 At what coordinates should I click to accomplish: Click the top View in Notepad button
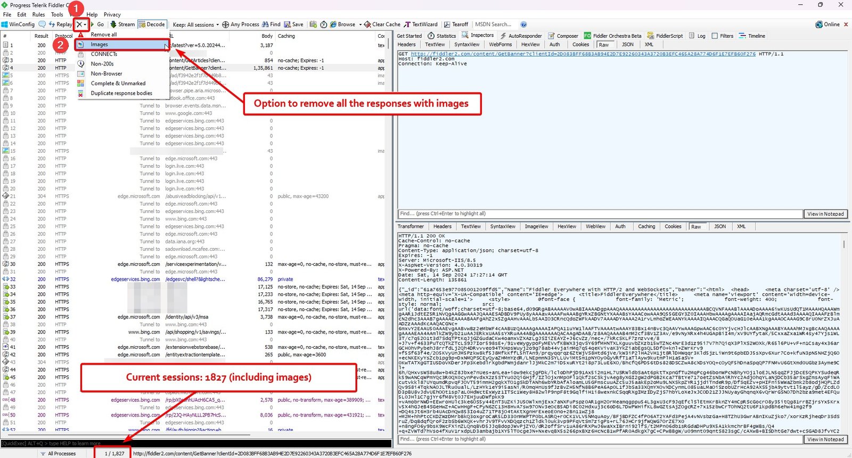coord(825,214)
